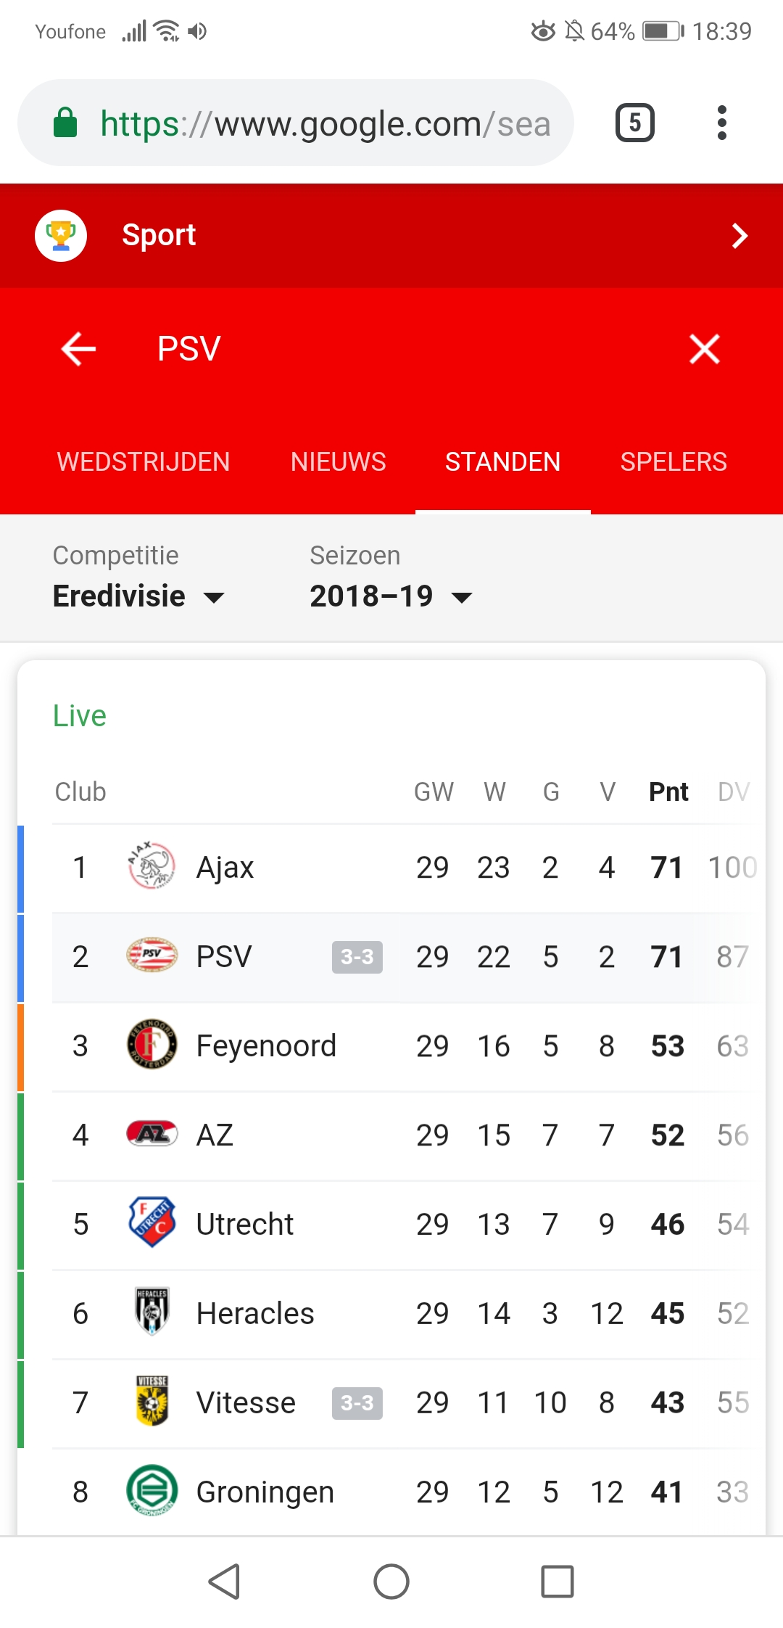
Task: Tap the Feyenoord club crest
Action: click(x=152, y=1045)
